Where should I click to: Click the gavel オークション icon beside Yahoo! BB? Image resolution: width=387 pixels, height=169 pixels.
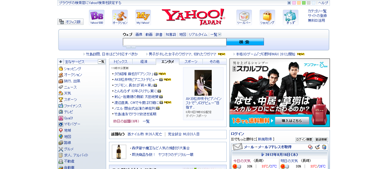click(x=120, y=17)
